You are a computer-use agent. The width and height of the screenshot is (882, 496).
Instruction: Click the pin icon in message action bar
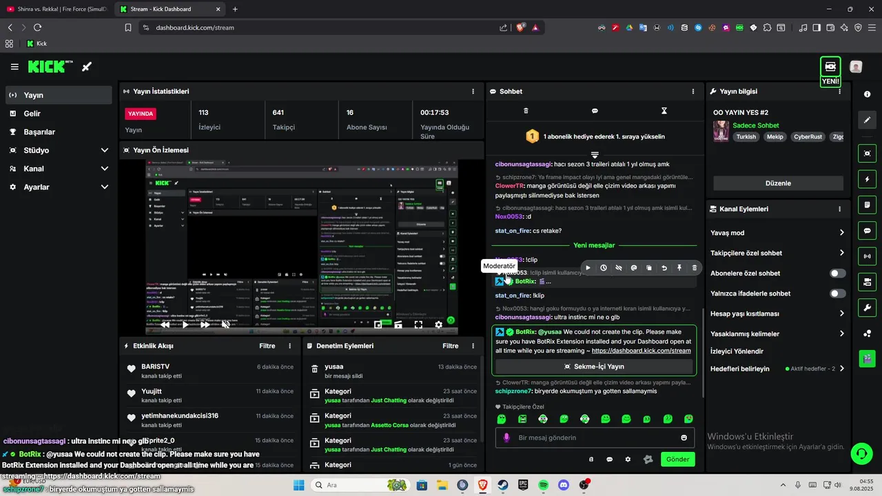pos(679,268)
